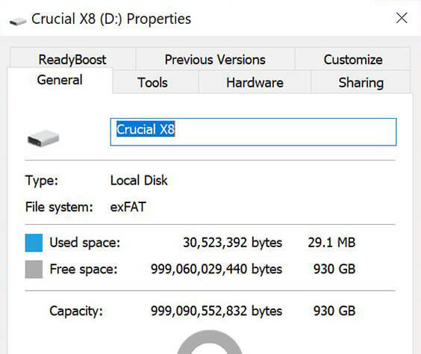
Task: Click the "930 GB" value in the Capacity row
Action: pyautogui.click(x=334, y=311)
